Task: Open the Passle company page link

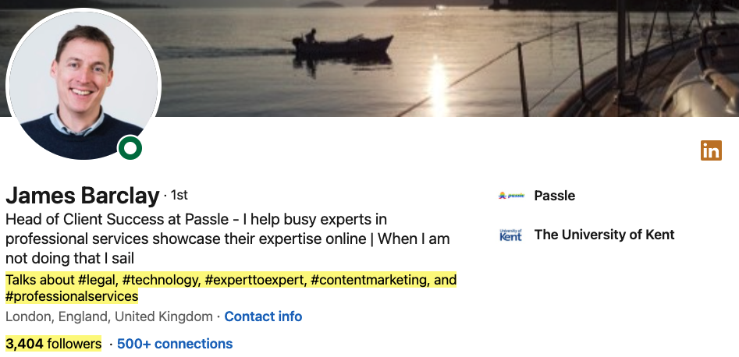Action: click(554, 196)
